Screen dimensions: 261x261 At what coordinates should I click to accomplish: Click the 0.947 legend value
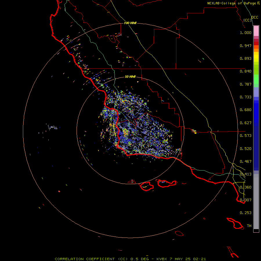point(246,46)
